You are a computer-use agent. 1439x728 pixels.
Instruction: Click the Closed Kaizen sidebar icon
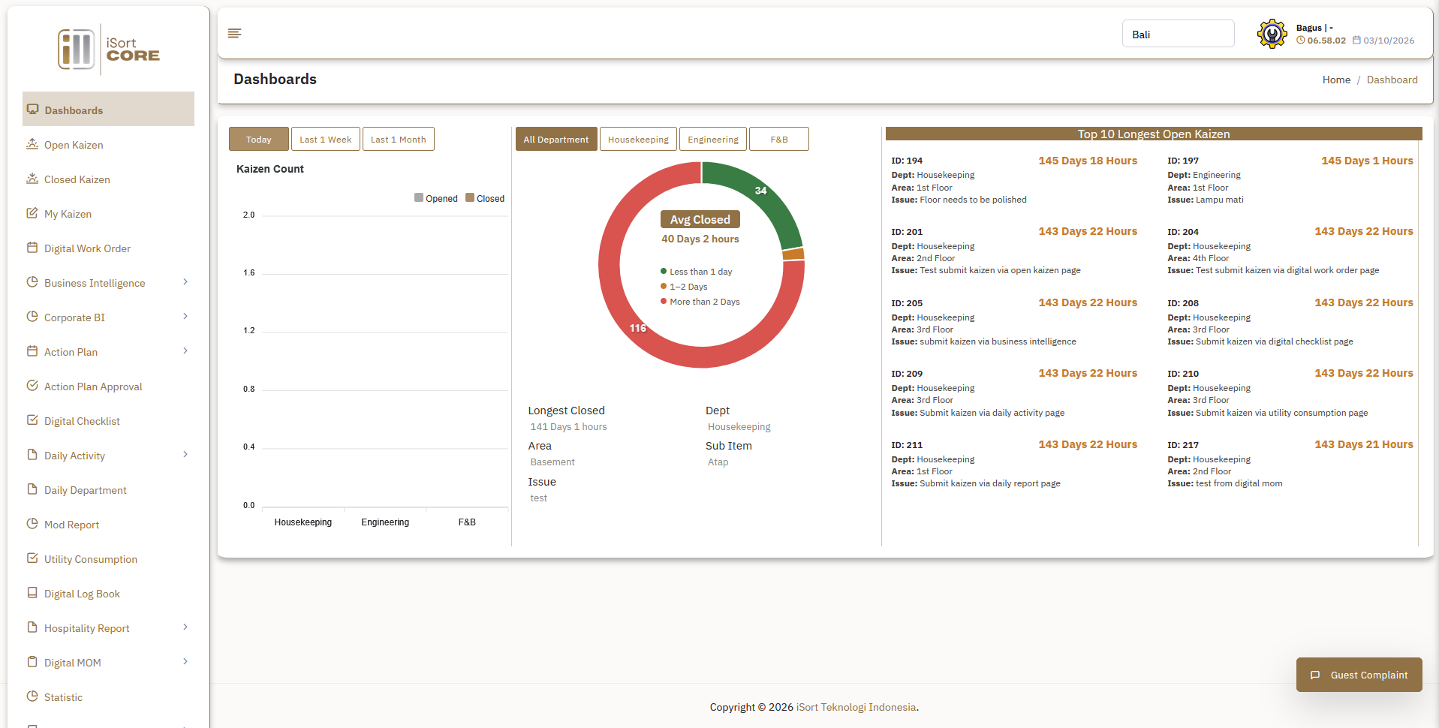tap(32, 179)
